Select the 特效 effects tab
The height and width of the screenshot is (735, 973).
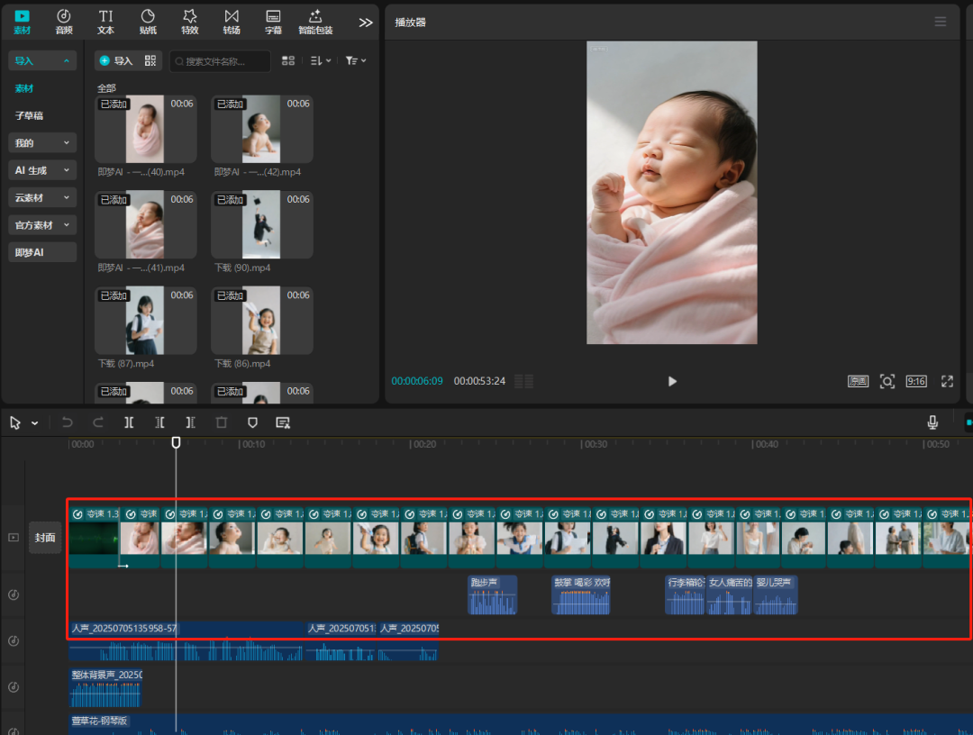pos(190,22)
